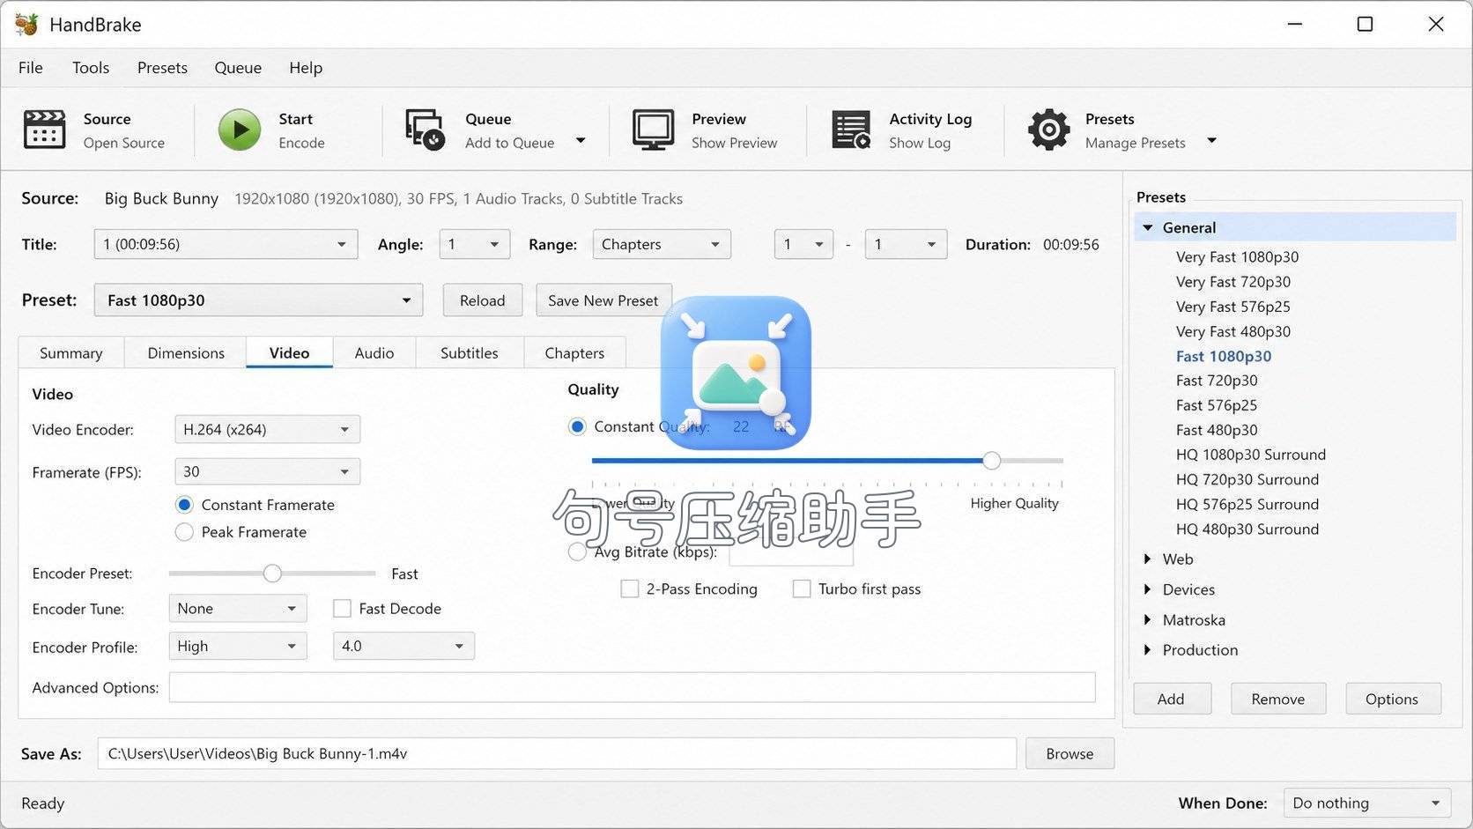This screenshot has height=829, width=1473.
Task: Click the Manage Presets gear icon
Action: pyautogui.click(x=1048, y=130)
